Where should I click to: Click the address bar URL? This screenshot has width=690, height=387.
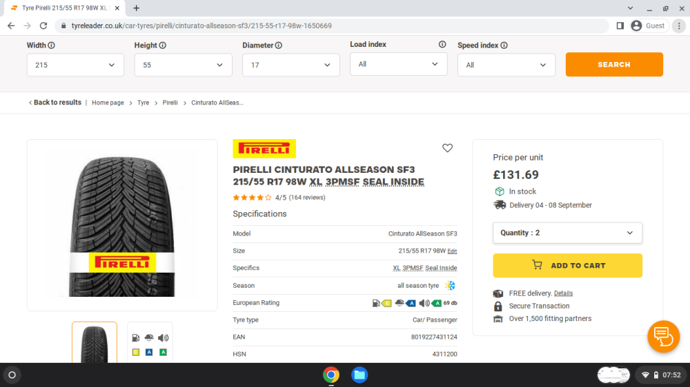click(201, 26)
